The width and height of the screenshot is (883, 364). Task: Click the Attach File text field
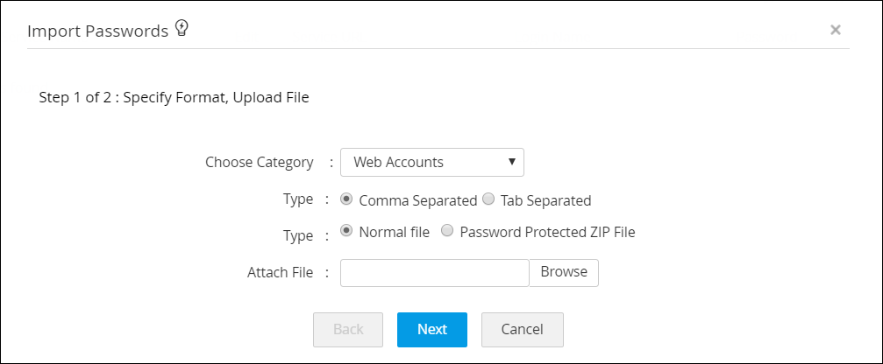click(x=434, y=272)
